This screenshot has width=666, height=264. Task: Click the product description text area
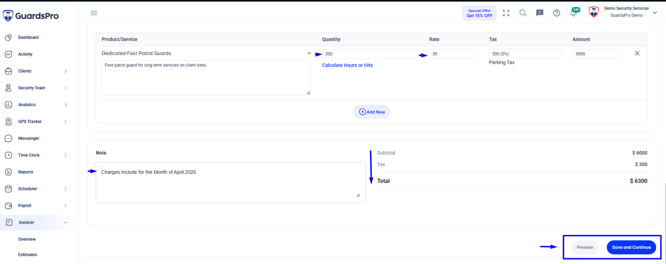pos(206,78)
